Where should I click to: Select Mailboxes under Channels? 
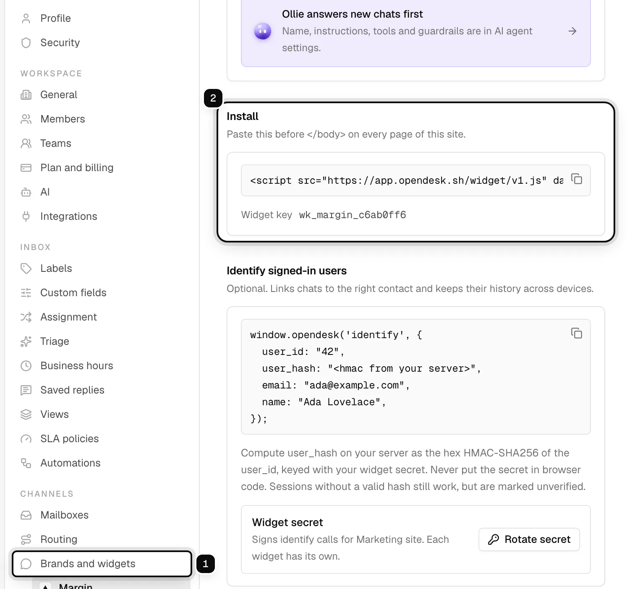[x=102, y=515]
